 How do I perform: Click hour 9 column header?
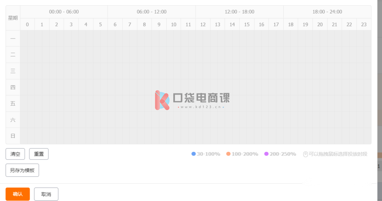point(159,24)
